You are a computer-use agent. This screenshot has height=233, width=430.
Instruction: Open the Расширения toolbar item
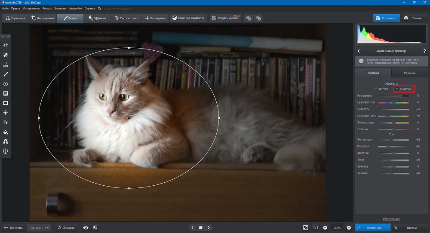coord(156,18)
